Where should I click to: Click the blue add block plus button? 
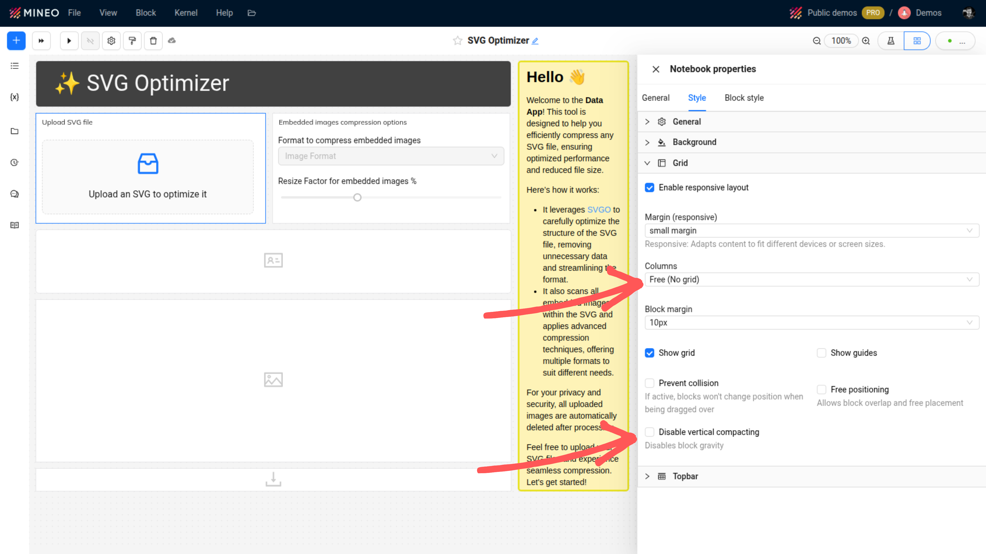(16, 41)
